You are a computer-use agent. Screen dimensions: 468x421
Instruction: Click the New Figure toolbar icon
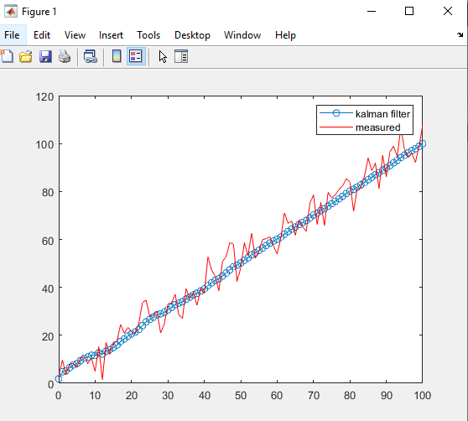point(7,56)
